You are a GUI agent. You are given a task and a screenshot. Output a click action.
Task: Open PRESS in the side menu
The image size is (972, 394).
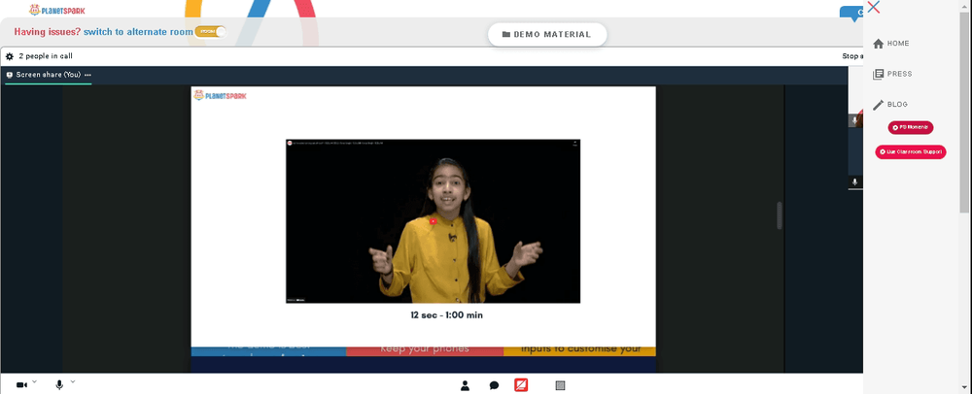[x=892, y=74]
